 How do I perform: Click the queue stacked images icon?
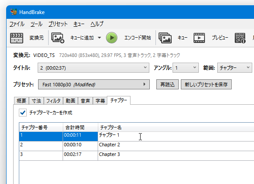[x=165, y=38]
